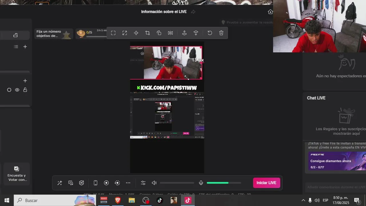Click the home icon near top right
Viewport: 366px width, 206px height.
[x=270, y=12]
